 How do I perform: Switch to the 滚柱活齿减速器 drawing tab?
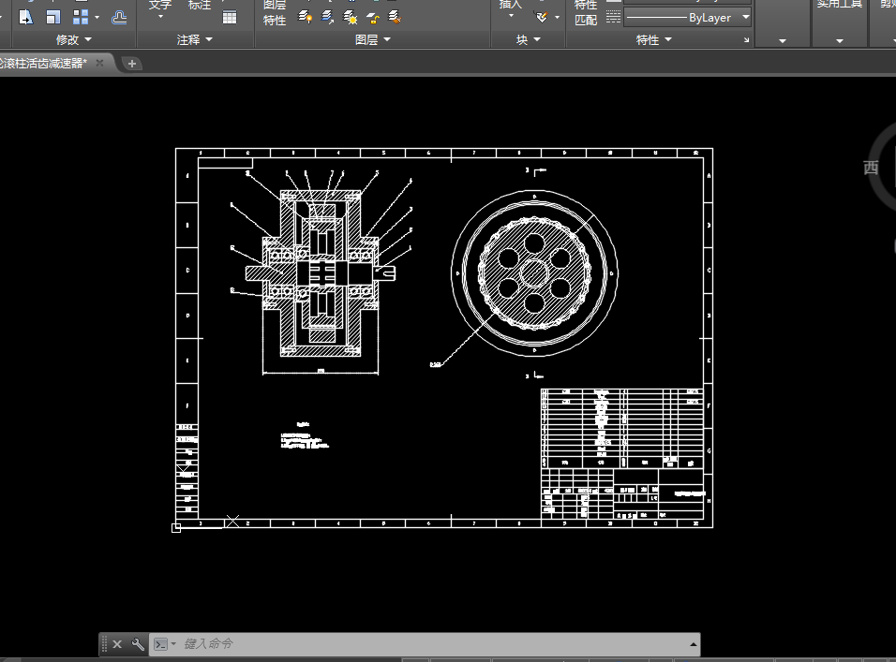pyautogui.click(x=43, y=64)
